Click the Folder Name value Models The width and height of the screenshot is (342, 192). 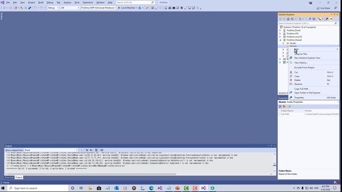coord(308,111)
